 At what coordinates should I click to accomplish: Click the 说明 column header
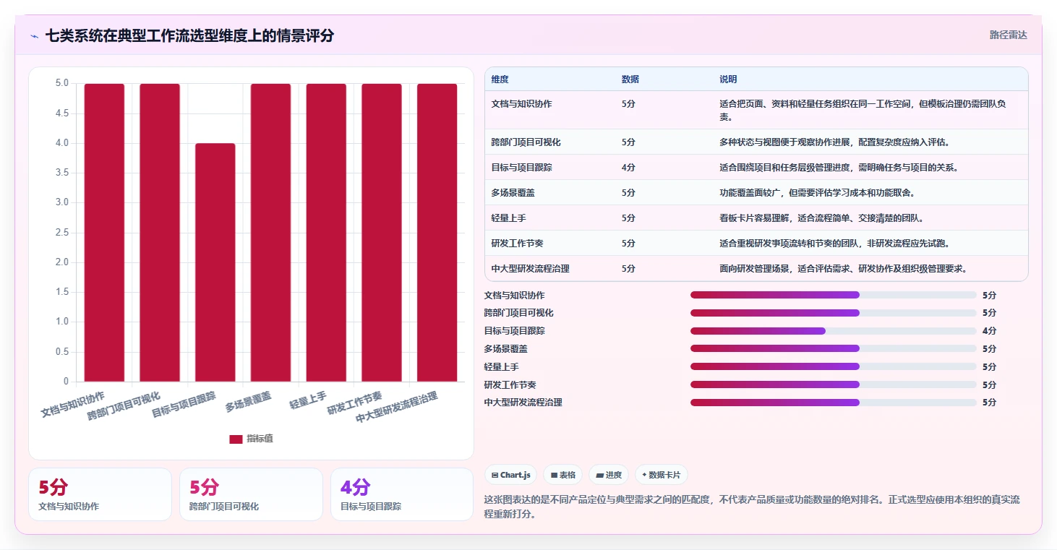pos(728,79)
